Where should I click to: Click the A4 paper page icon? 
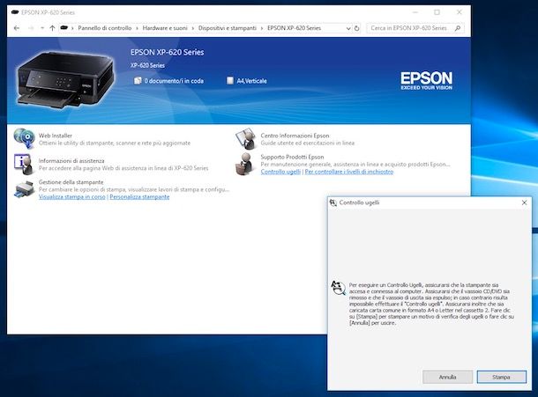pos(230,81)
